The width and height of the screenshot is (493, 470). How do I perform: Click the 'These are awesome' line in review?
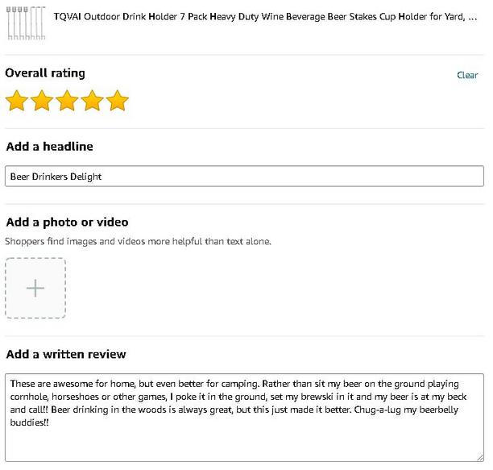tap(234, 384)
